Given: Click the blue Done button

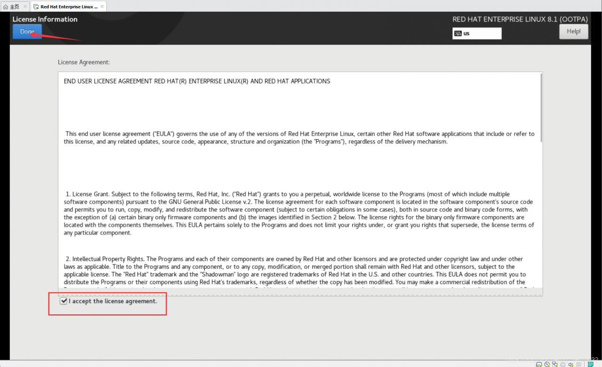Looking at the screenshot, I should [x=27, y=31].
